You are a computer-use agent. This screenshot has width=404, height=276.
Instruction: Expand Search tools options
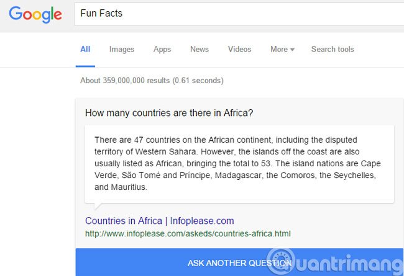pos(333,50)
